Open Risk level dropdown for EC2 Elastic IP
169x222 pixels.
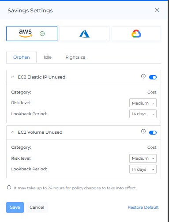(143, 103)
